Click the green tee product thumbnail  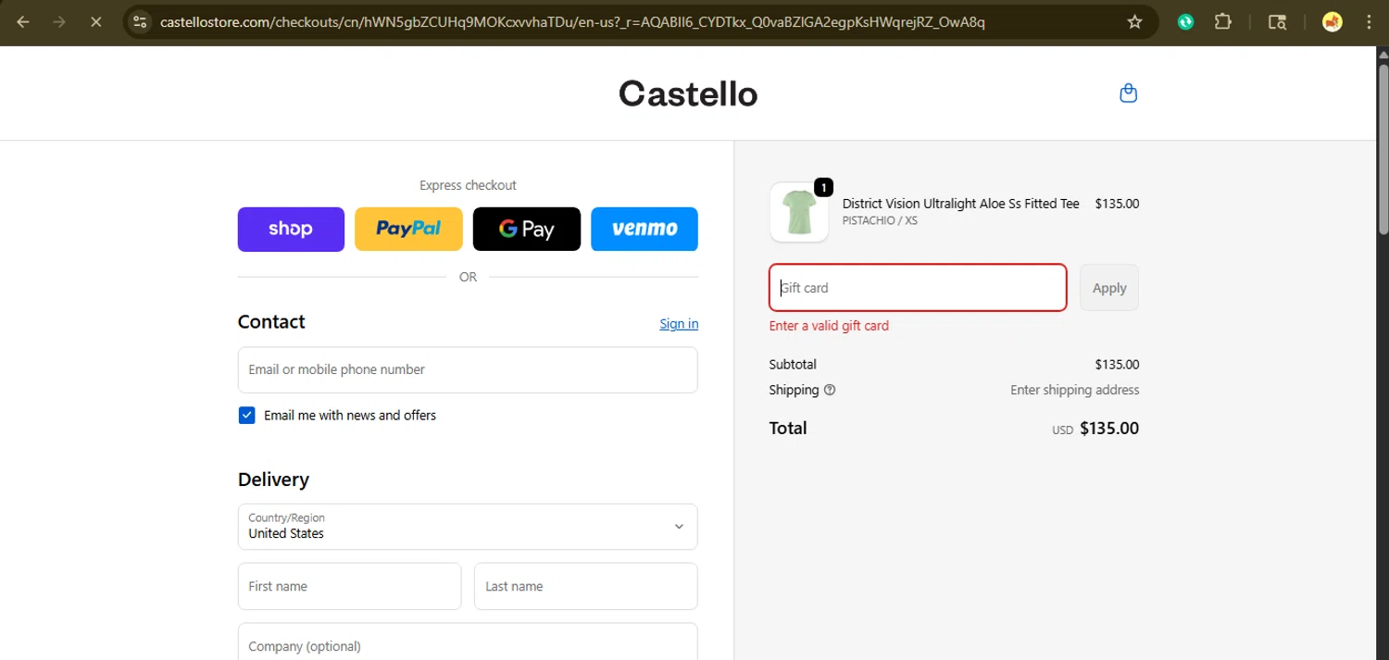click(799, 212)
